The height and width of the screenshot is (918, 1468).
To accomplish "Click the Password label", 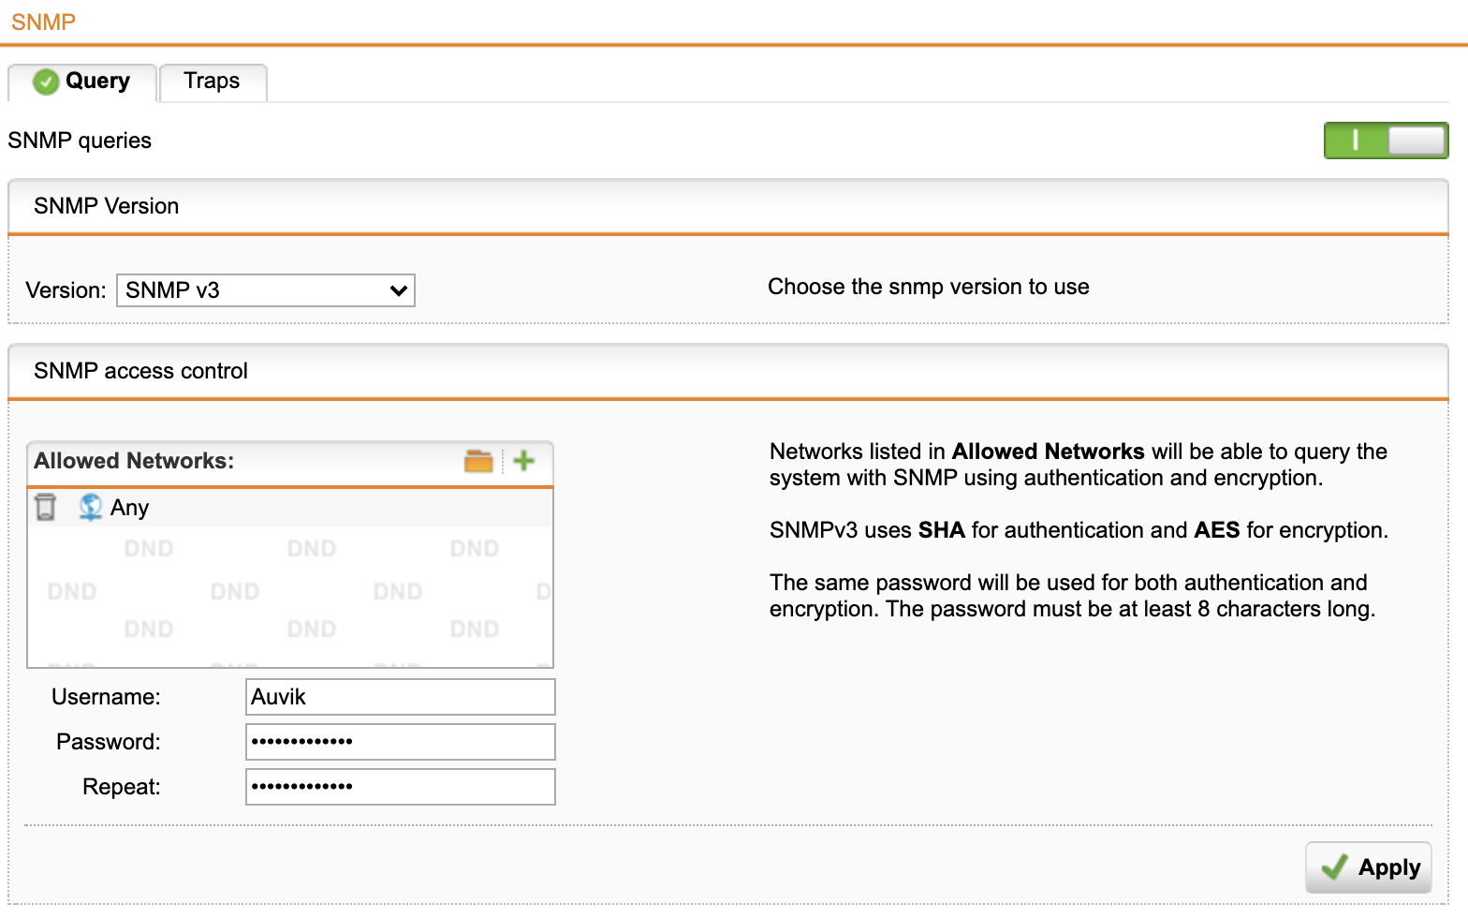I will (x=109, y=742).
